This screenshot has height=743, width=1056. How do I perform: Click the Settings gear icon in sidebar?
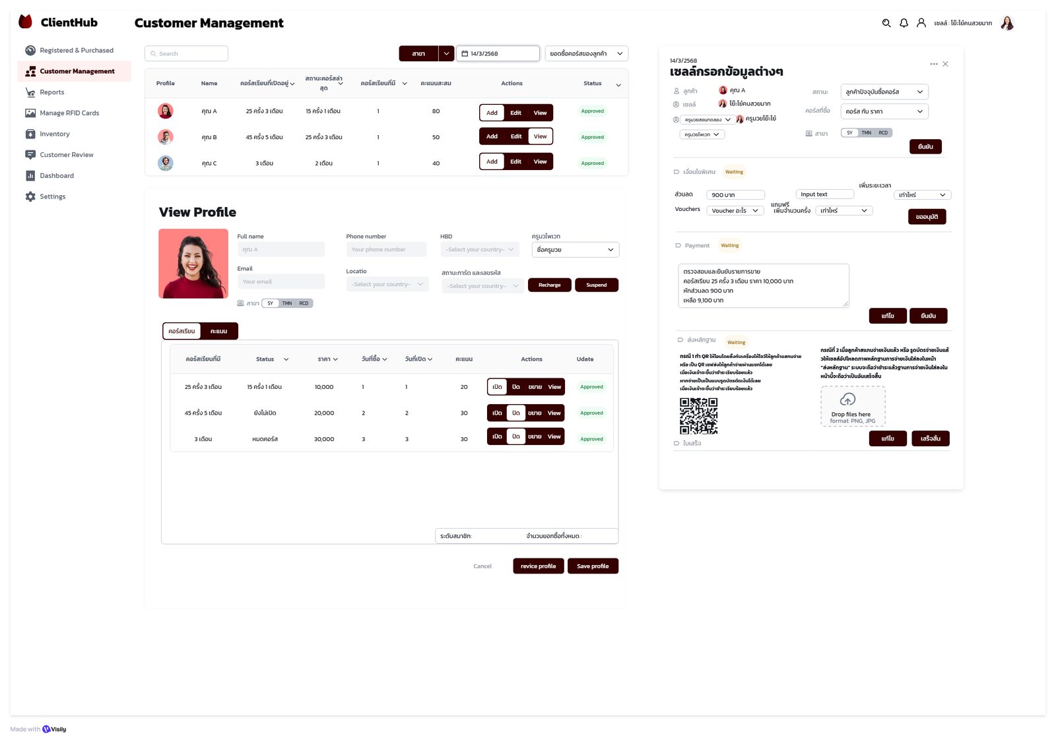(x=30, y=196)
